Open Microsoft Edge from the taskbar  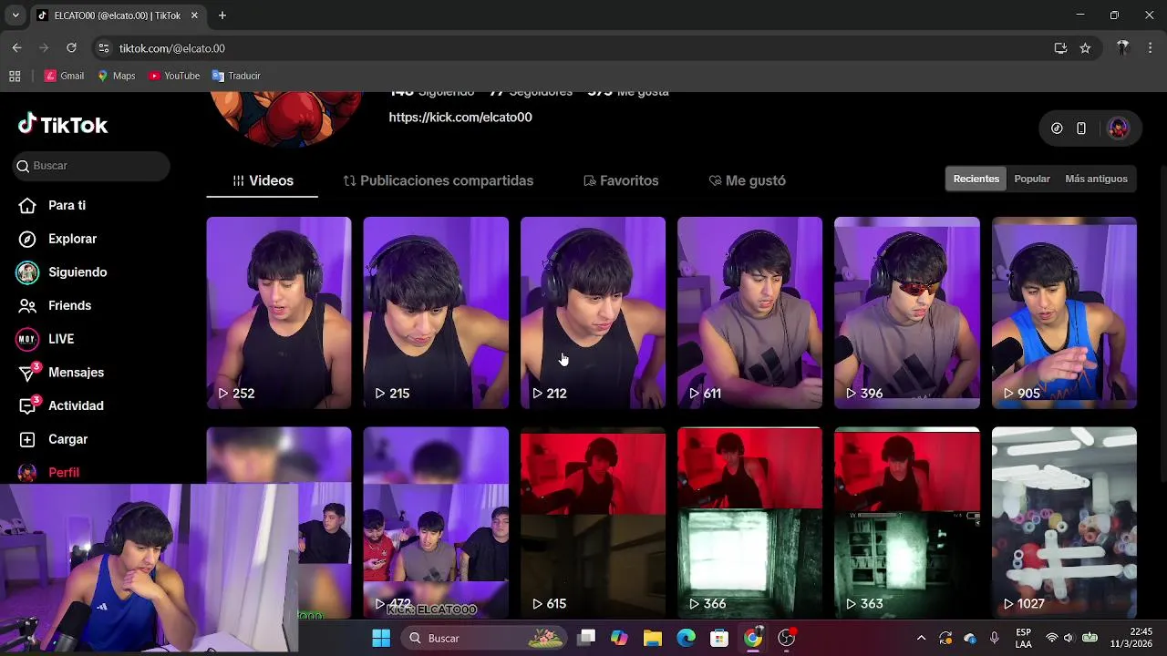[x=686, y=638]
